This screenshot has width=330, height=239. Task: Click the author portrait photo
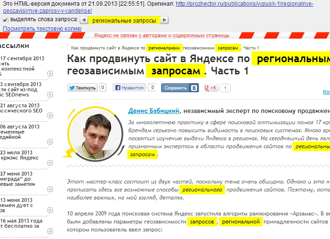95,134
